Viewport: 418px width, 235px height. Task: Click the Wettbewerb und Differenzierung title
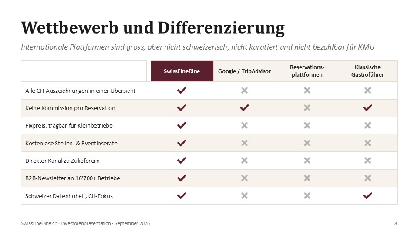153,28
